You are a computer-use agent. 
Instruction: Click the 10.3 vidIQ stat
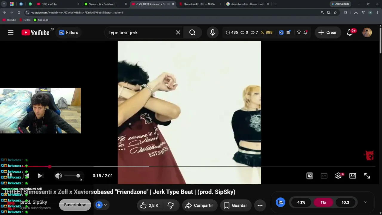point(345,202)
